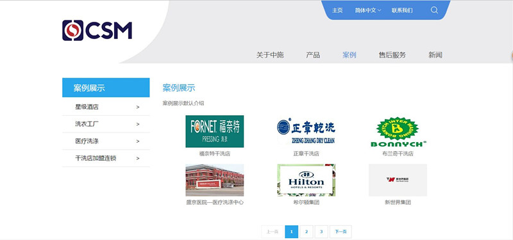Go to the 主页 link
This screenshot has height=240, width=513.
point(337,10)
